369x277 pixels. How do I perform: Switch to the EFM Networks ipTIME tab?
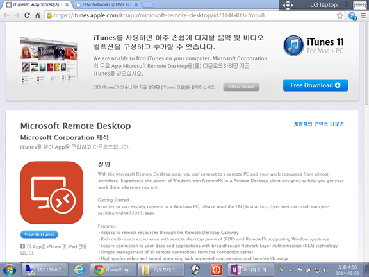pos(107,4)
